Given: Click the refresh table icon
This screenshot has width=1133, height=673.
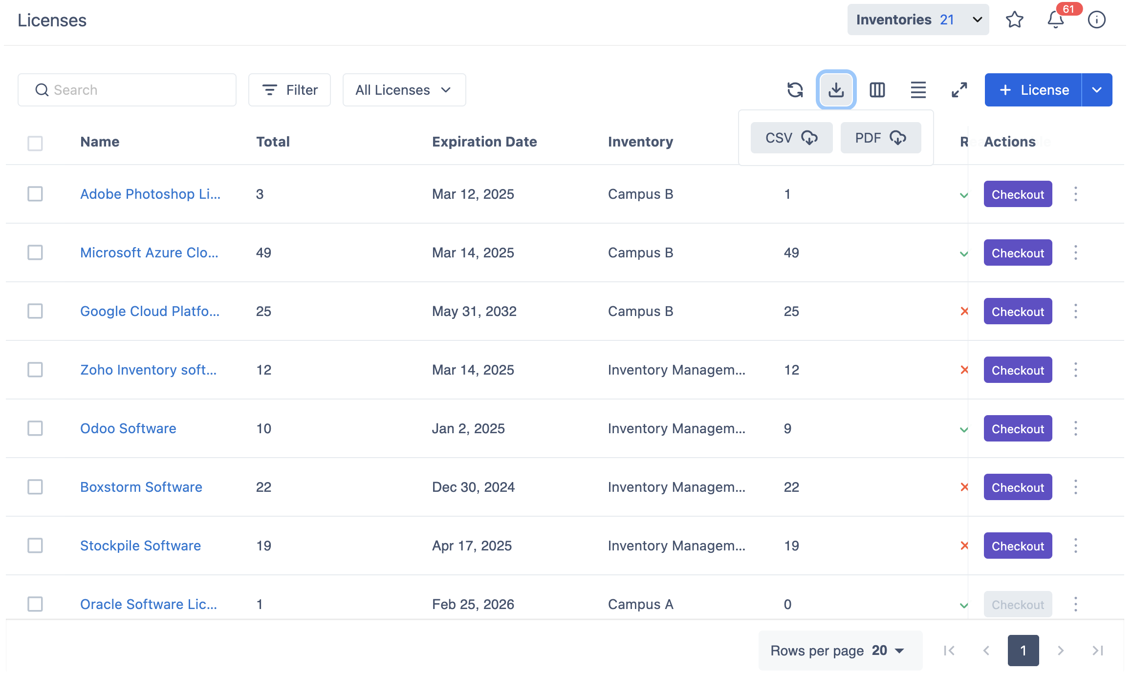Looking at the screenshot, I should click(x=795, y=90).
